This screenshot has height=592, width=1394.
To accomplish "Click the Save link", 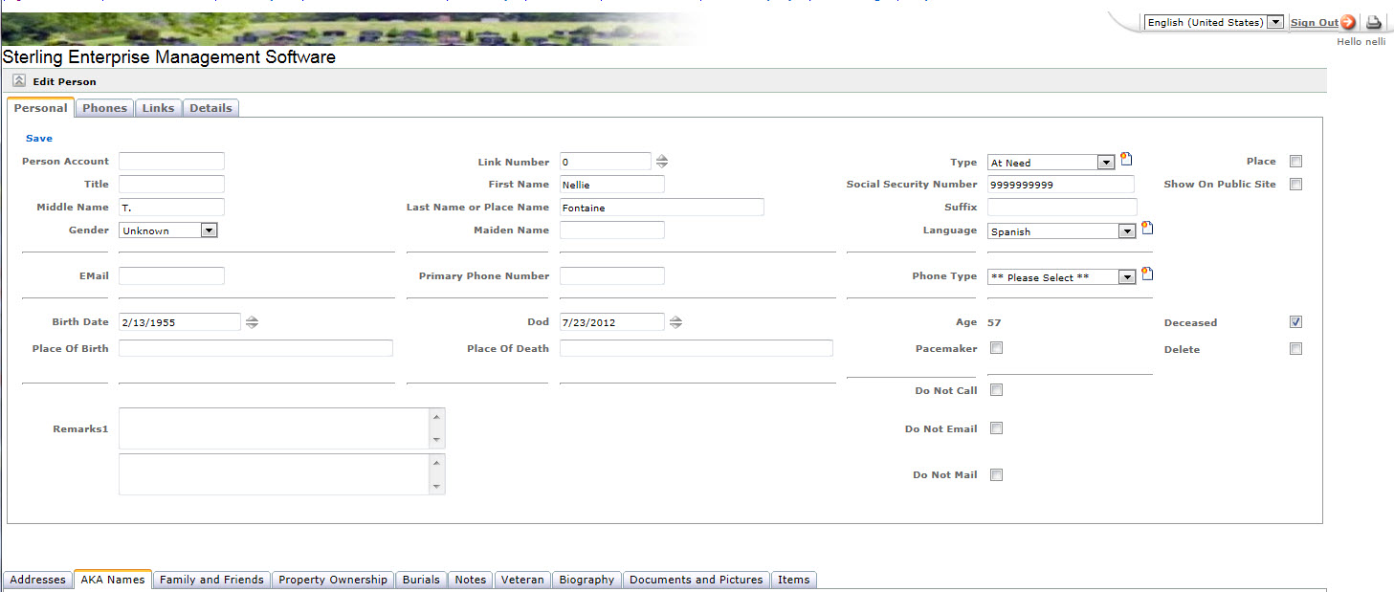I will click(x=39, y=139).
